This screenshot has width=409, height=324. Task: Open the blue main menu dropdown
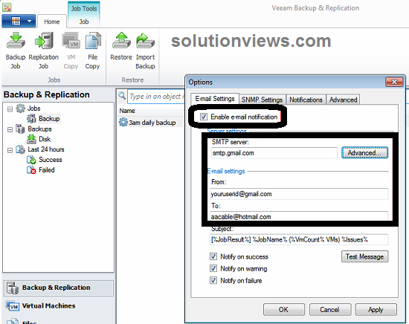coord(19,21)
